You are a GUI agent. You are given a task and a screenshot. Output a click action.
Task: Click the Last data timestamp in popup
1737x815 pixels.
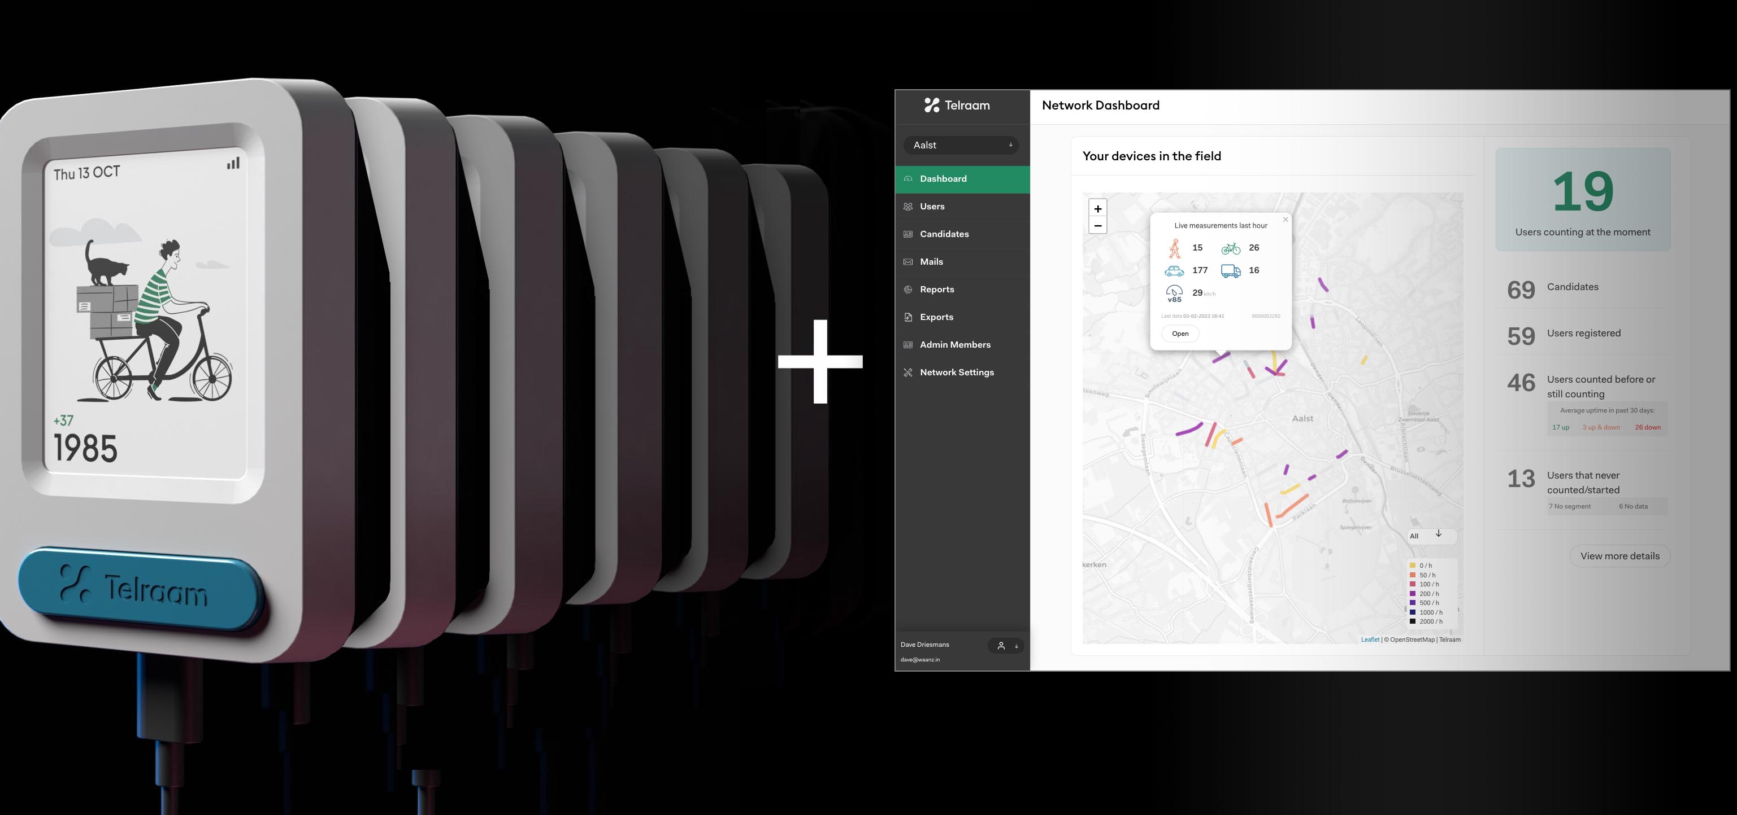1192,316
